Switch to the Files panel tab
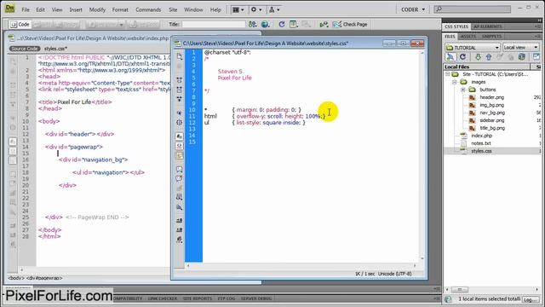Screen dimensions: 545x307 point(450,36)
